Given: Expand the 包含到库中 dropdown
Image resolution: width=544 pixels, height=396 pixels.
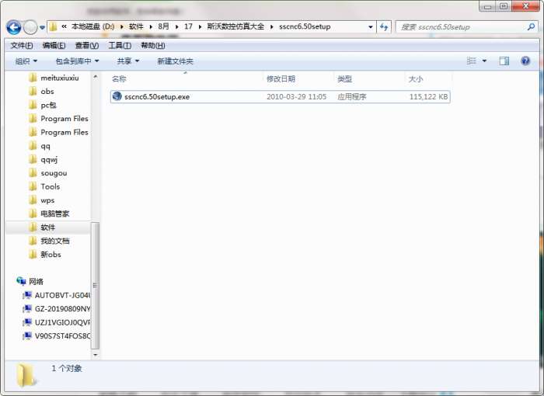Looking at the screenshot, I should (77, 61).
